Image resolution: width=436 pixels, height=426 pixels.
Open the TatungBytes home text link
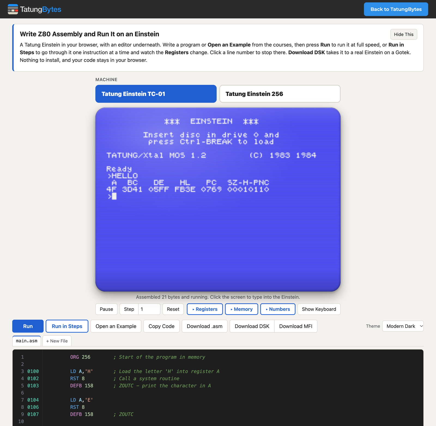pyautogui.click(x=41, y=9)
